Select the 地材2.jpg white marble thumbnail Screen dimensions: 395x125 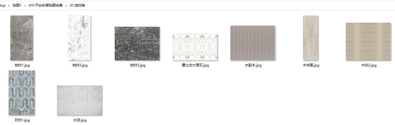coord(79,38)
